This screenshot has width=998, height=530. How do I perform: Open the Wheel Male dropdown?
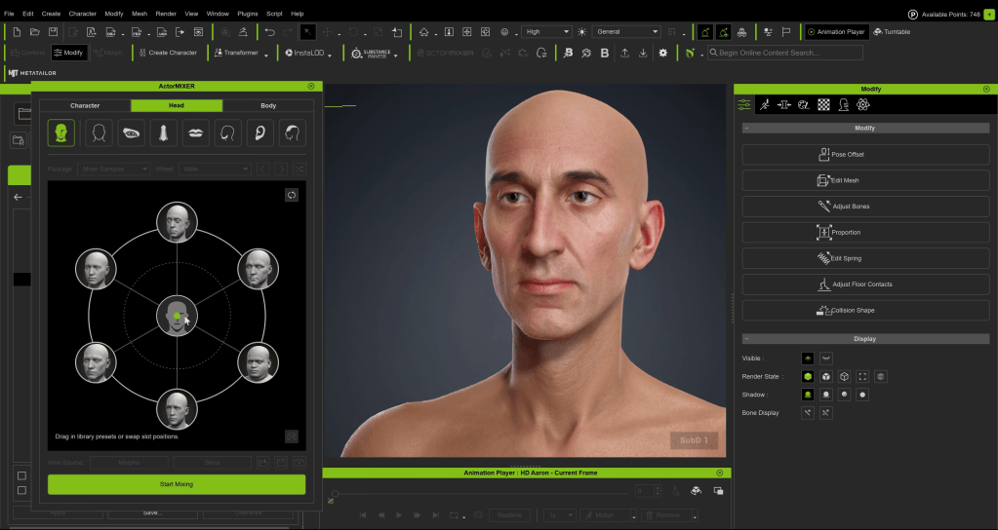tap(216, 170)
